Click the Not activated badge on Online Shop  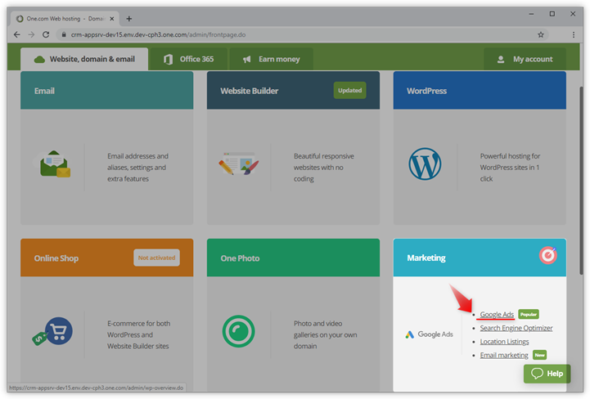click(x=156, y=258)
